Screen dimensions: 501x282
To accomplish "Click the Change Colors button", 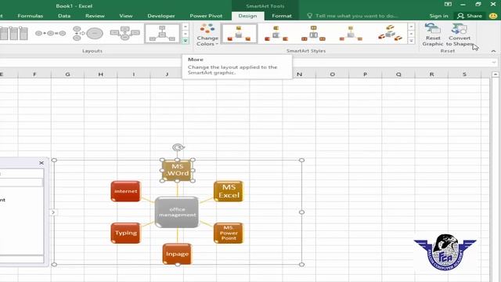I will coord(207,34).
